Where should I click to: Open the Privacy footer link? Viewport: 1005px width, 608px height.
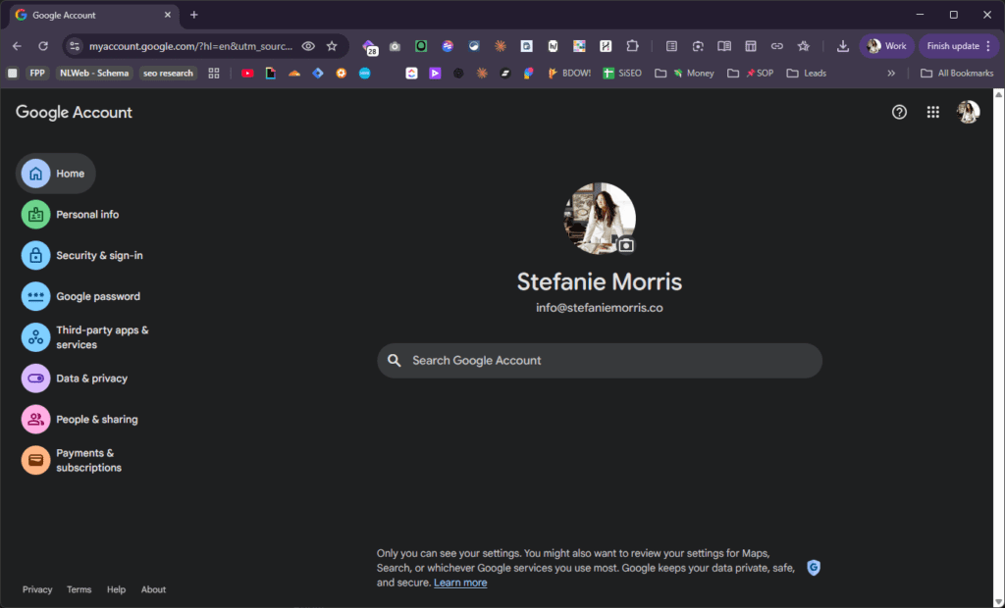[37, 589]
